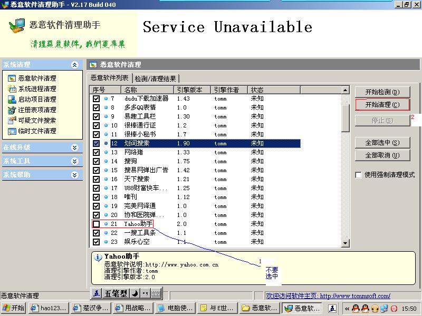Select the 恶意软件列表 tab

point(109,78)
